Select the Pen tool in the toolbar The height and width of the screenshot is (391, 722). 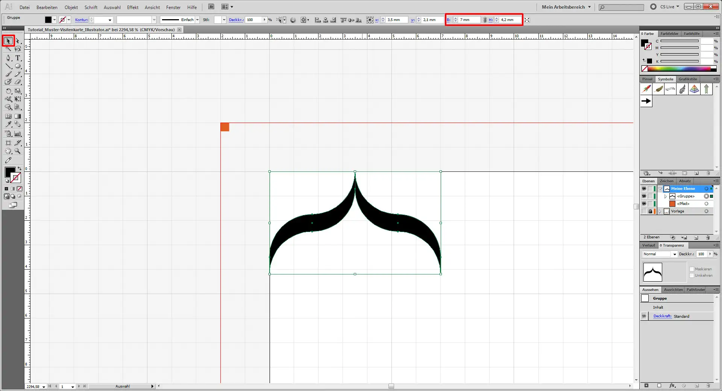(x=8, y=58)
